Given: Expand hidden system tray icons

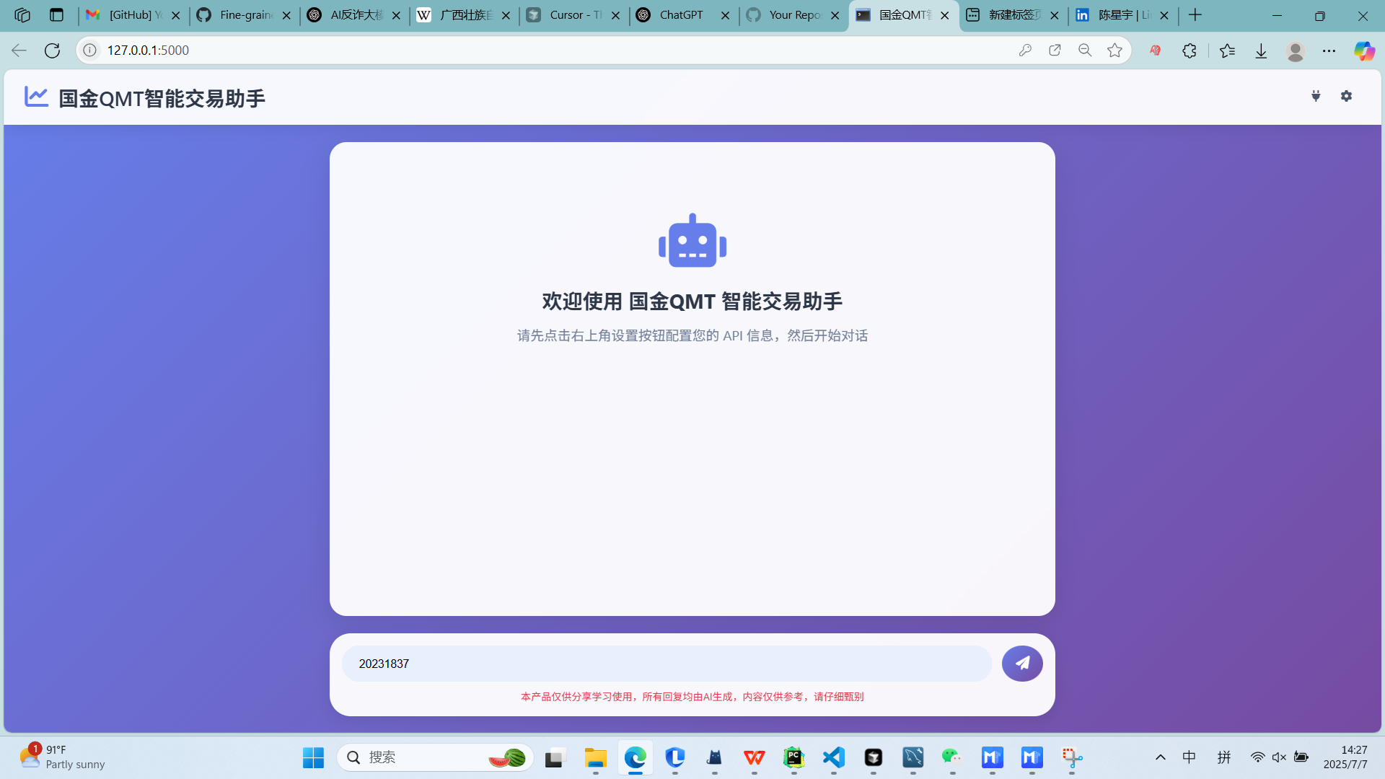Looking at the screenshot, I should click(x=1161, y=757).
